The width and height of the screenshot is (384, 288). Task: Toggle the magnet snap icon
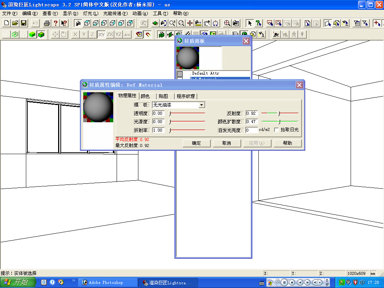click(148, 34)
